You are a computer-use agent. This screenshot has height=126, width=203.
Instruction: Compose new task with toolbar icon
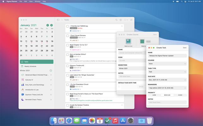pyautogui.click(x=131, y=20)
